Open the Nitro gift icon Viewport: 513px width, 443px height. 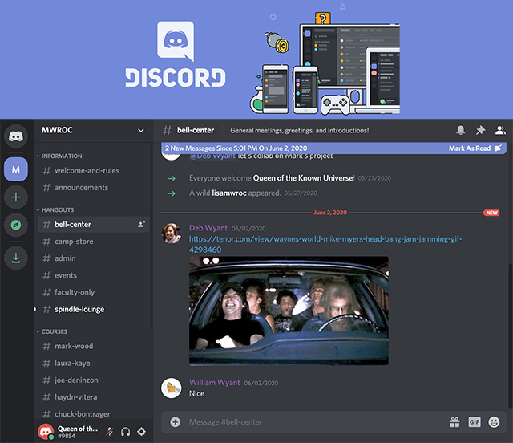coord(454,421)
